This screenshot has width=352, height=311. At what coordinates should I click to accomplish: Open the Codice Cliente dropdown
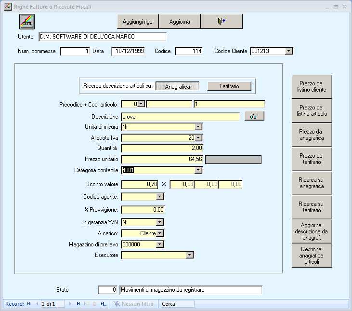[x=289, y=51]
